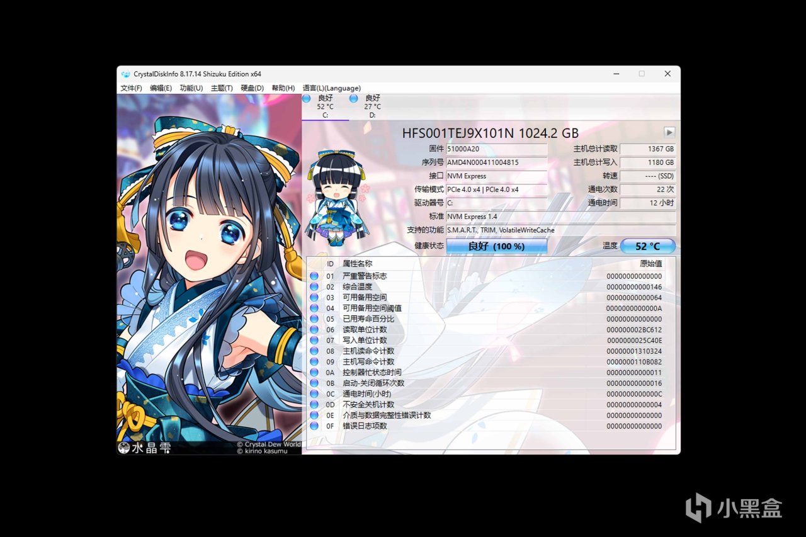806x537 pixels.
Task: Click the standard field NVM Express 1.4
Action: click(x=561, y=217)
